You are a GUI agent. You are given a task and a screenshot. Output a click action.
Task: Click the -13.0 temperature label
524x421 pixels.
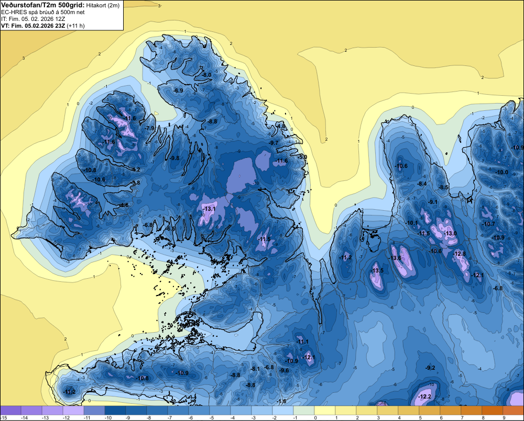point(450,233)
